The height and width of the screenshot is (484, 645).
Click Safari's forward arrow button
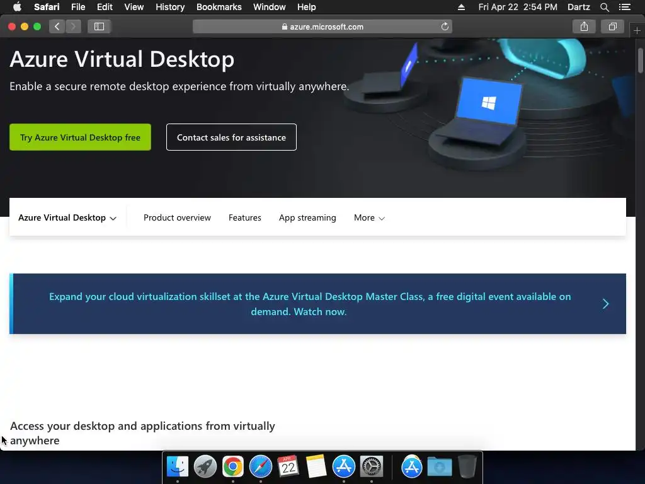point(73,26)
